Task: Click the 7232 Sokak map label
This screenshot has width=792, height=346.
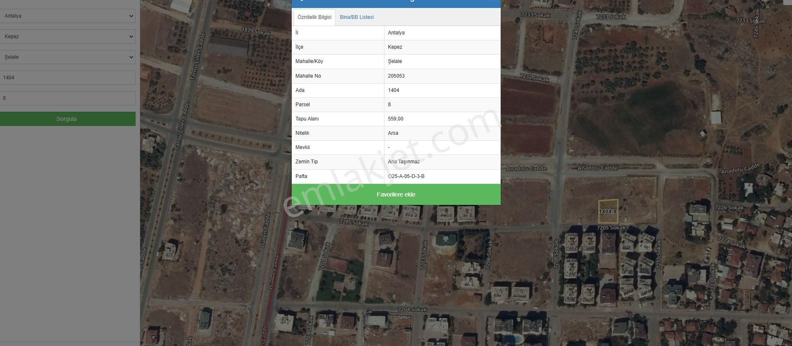Action: pos(534,78)
